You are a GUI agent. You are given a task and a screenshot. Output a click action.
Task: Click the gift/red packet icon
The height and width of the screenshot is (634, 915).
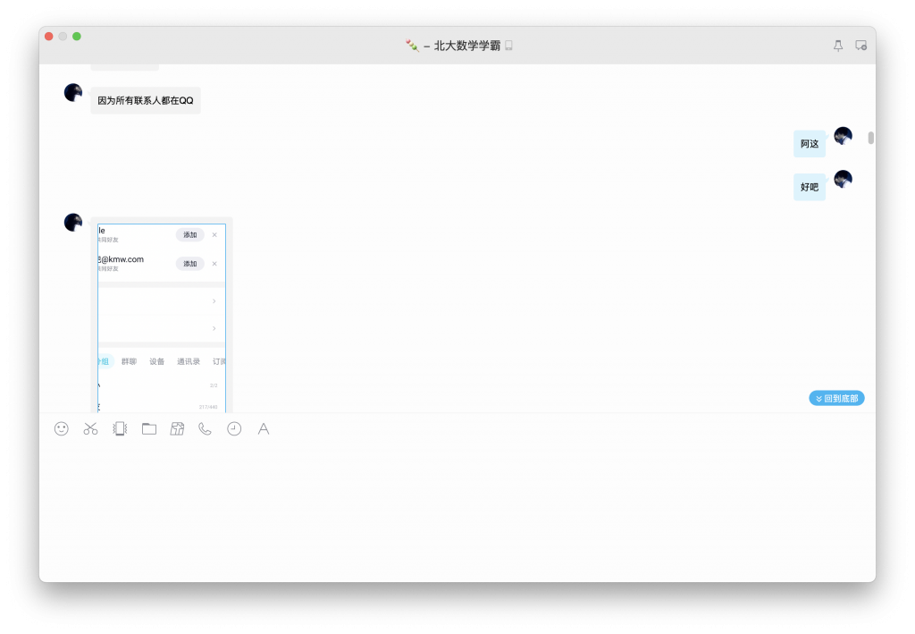177,428
